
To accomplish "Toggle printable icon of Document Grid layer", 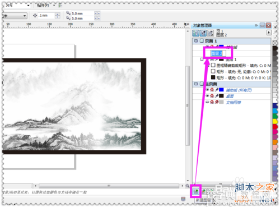I will tap(212, 102).
